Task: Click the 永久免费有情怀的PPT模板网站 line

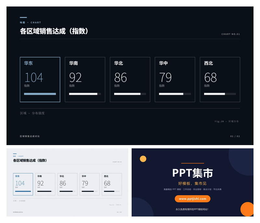Action: tap(192, 209)
